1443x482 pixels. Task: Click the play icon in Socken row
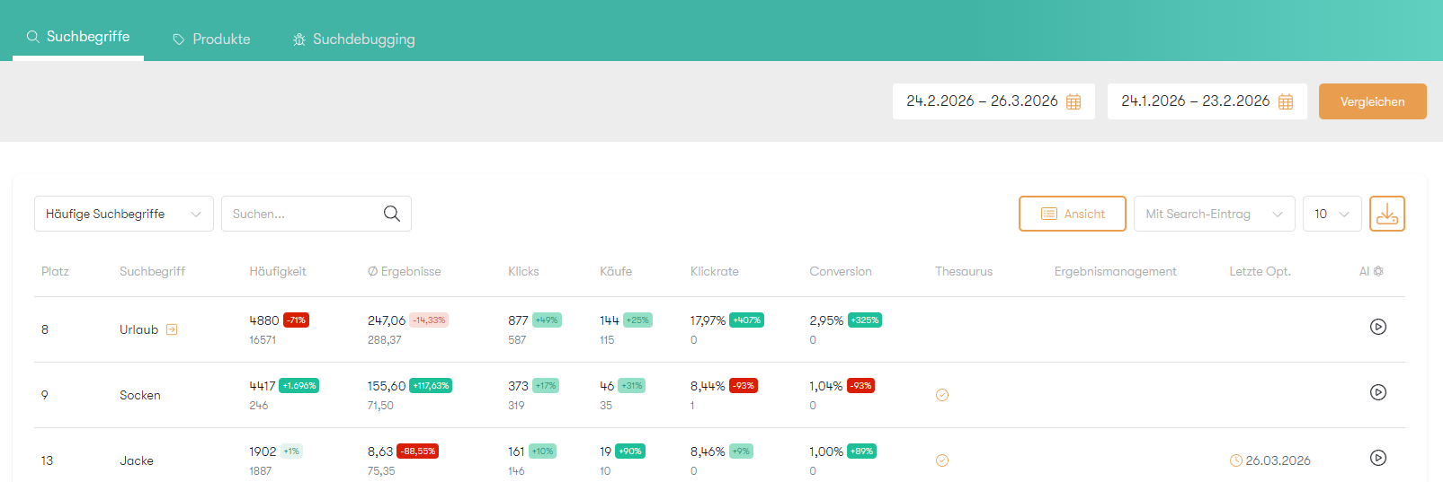(x=1377, y=392)
